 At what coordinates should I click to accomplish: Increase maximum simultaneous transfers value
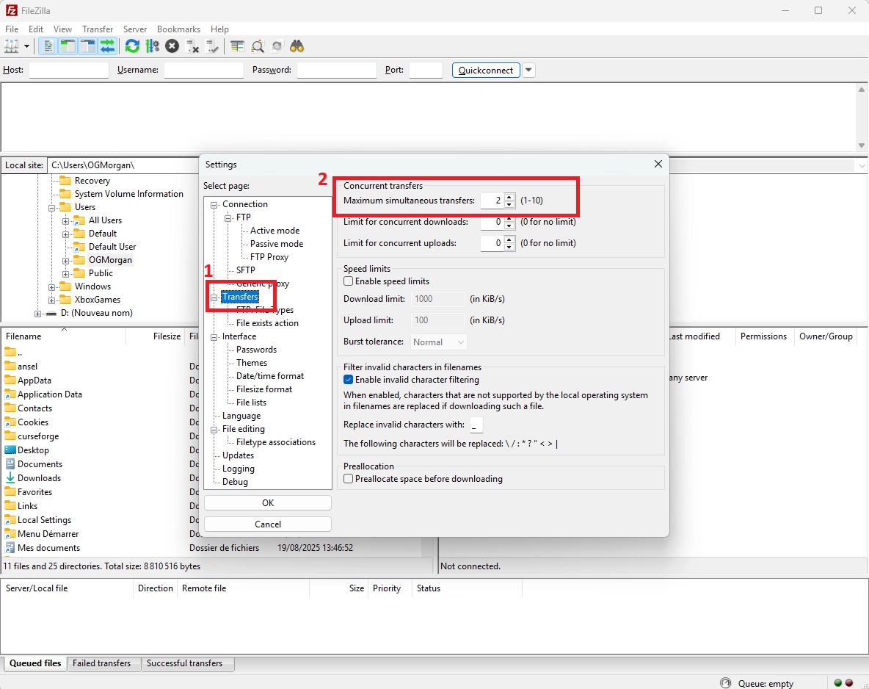point(509,197)
